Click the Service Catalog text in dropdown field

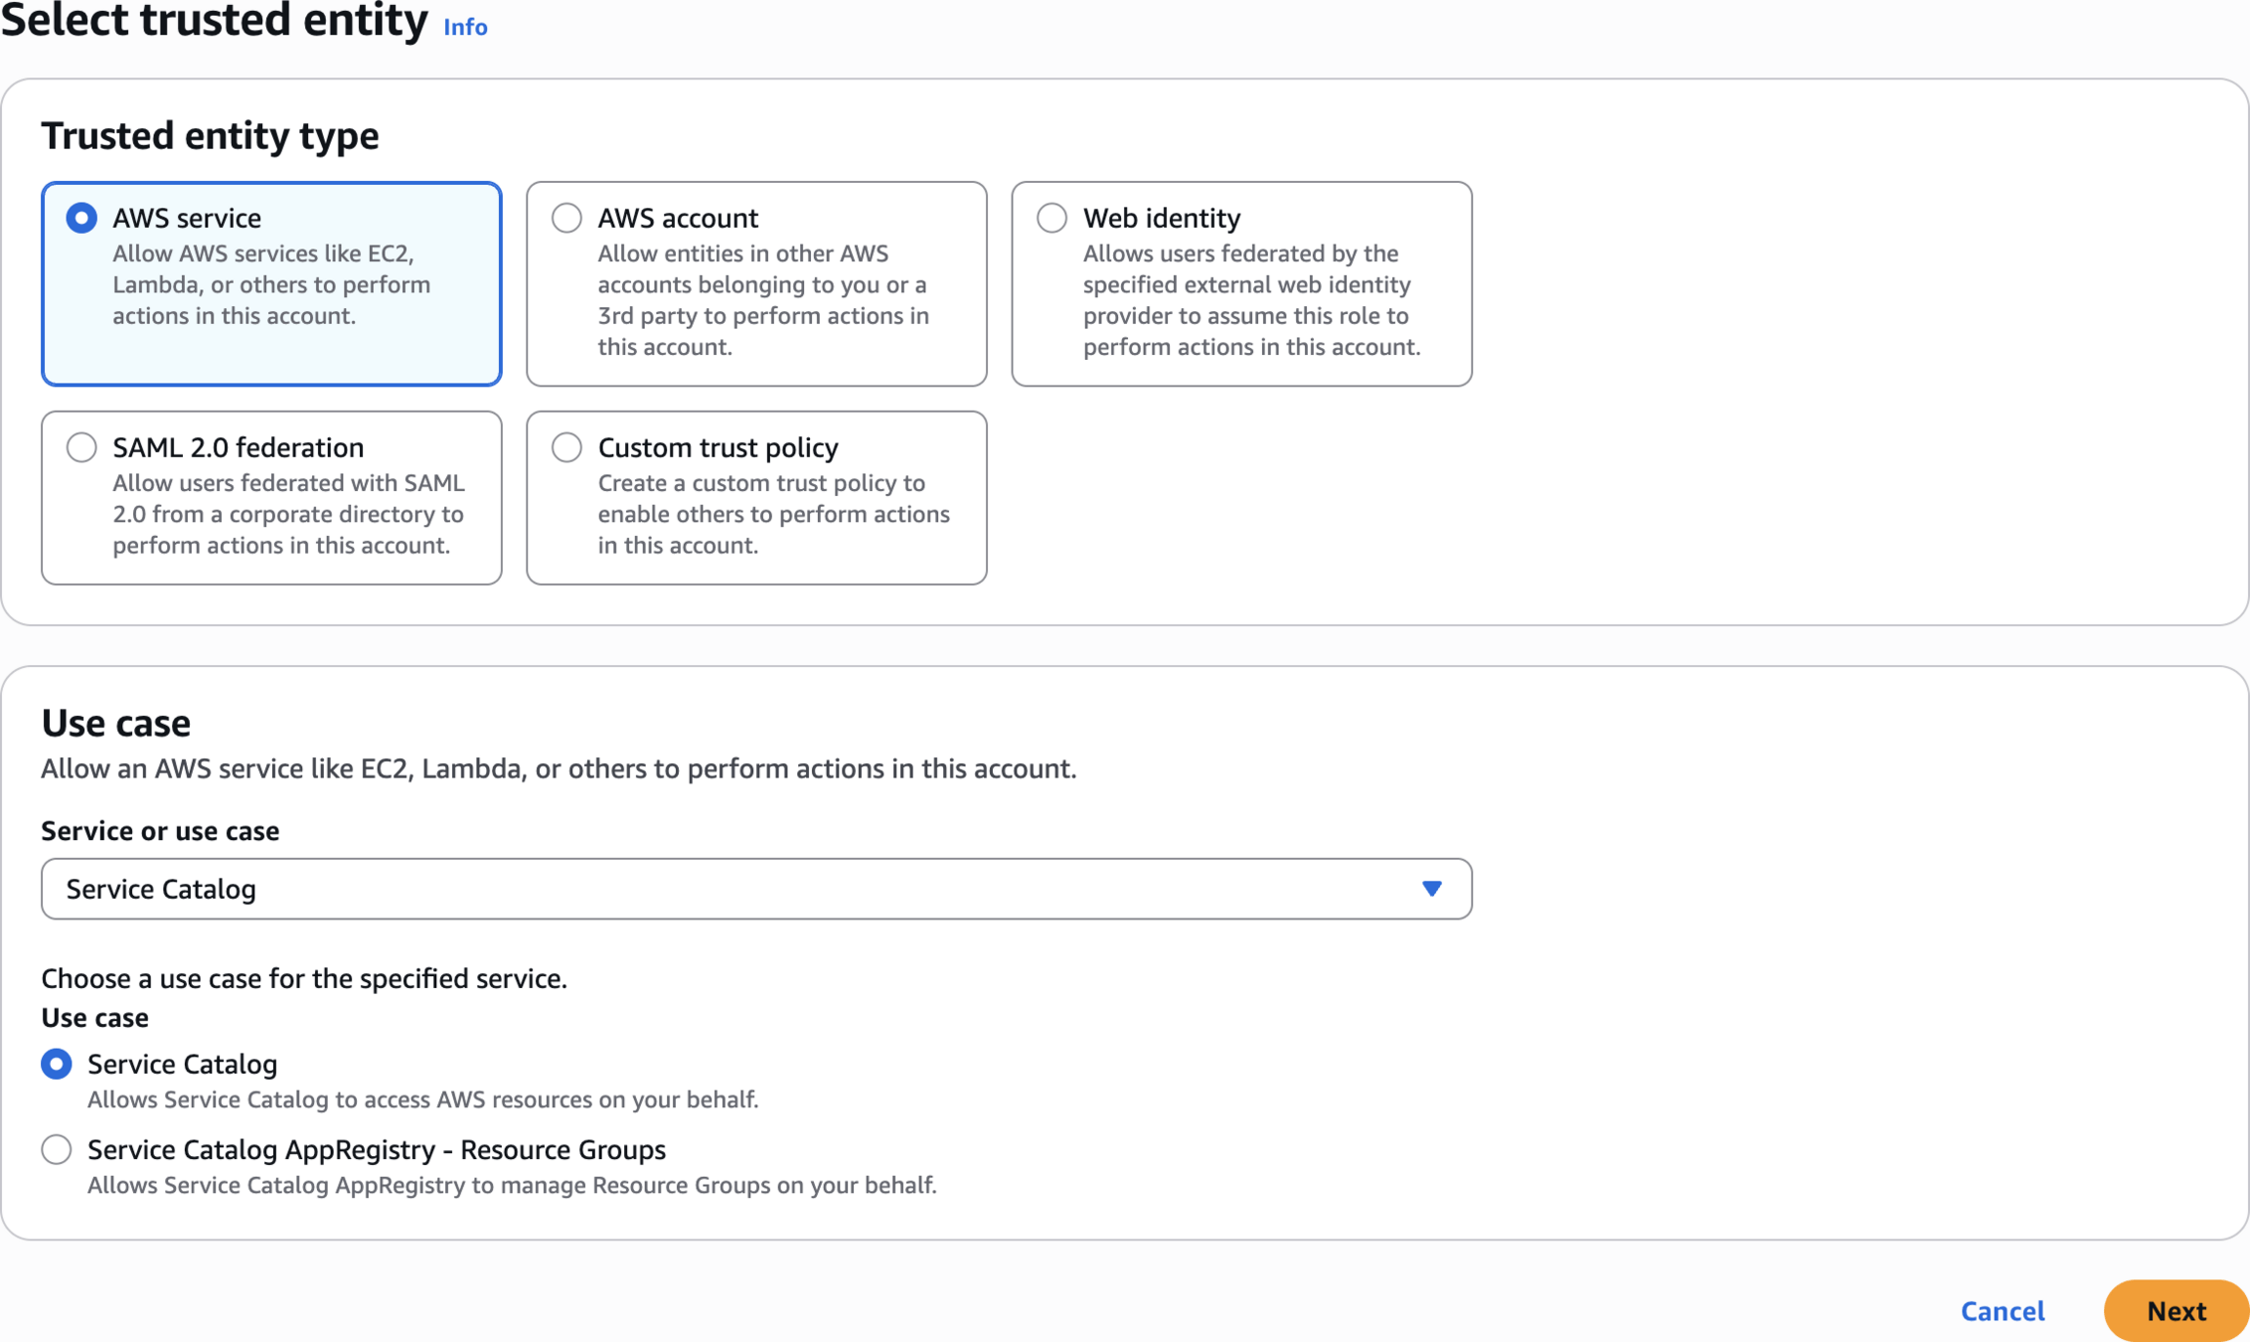coord(161,889)
